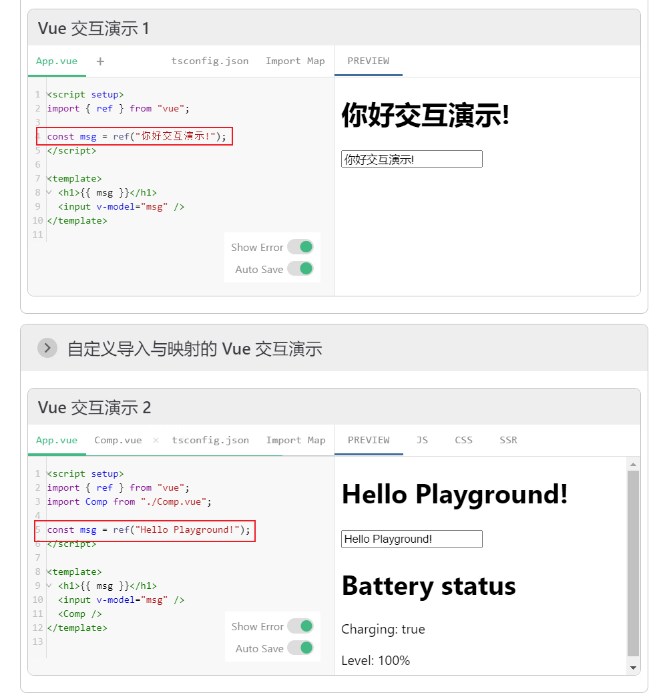
Task: Select PREVIEW tab in Vue demo 2
Action: click(369, 440)
